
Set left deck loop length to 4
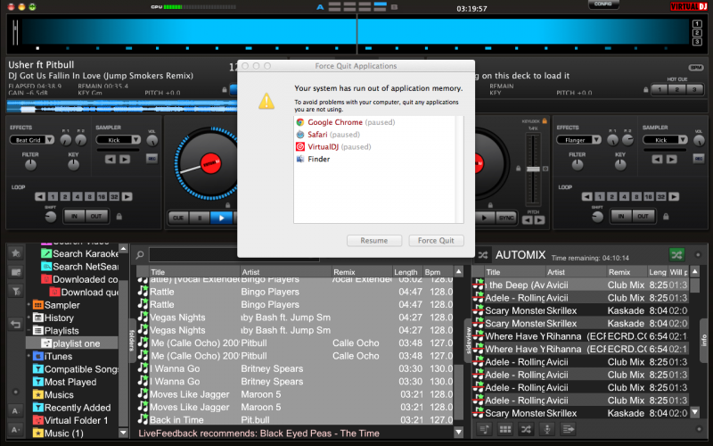click(78, 196)
